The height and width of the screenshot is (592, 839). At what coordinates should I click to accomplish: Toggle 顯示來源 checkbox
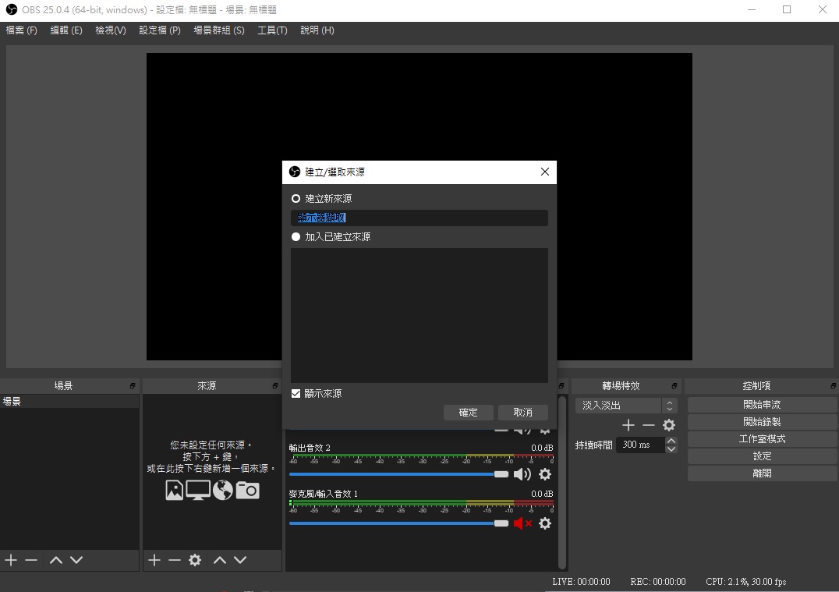point(296,394)
